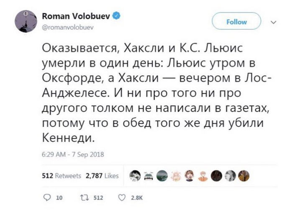Follow Roman Volobuev
293x215 pixels.
[236, 22]
